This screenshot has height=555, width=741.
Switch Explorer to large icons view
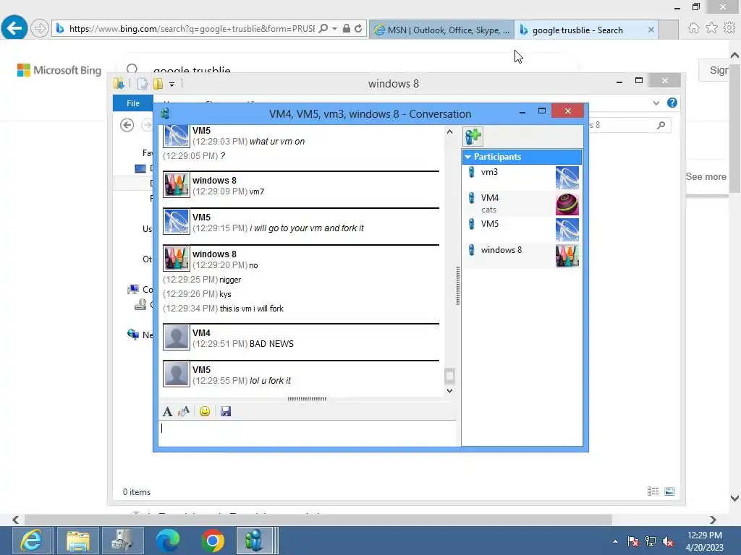[669, 491]
